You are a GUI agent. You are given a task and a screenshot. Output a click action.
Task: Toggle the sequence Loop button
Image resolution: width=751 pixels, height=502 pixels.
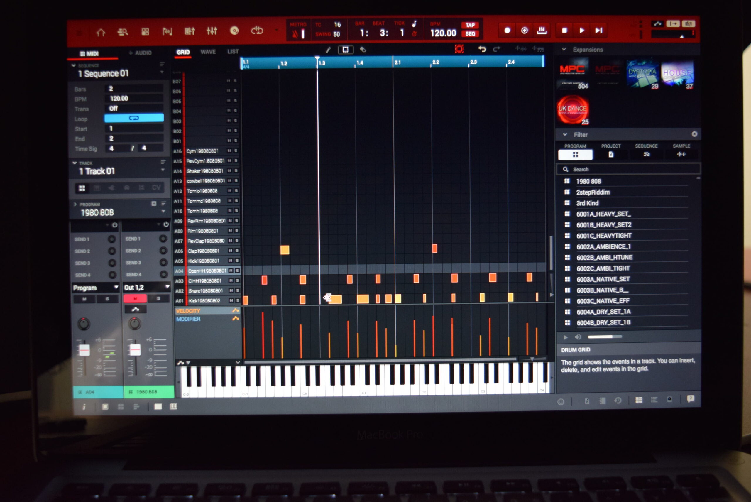pyautogui.click(x=134, y=118)
